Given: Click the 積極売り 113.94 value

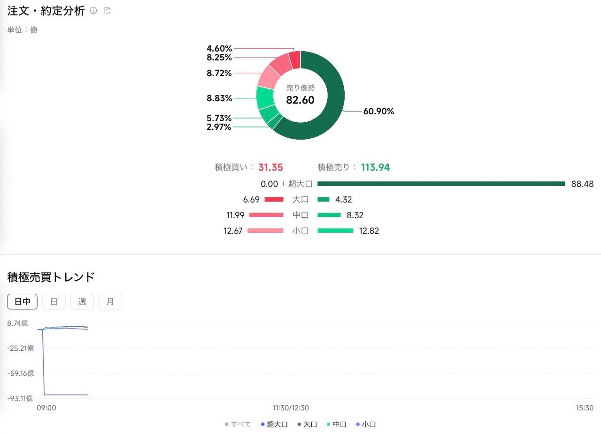Looking at the screenshot, I should (375, 167).
